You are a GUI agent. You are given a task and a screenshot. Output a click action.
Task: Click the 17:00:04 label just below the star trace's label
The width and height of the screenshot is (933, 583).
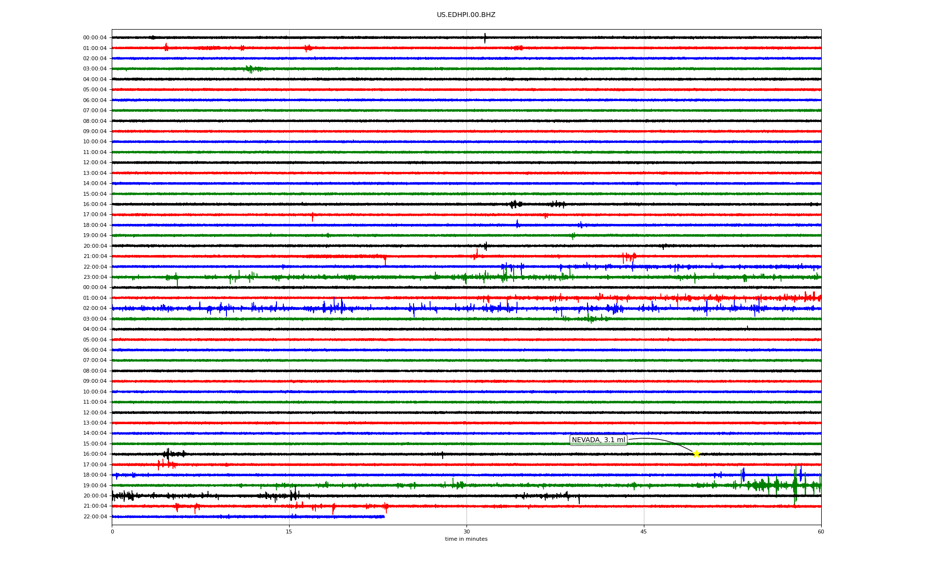[x=95, y=465]
